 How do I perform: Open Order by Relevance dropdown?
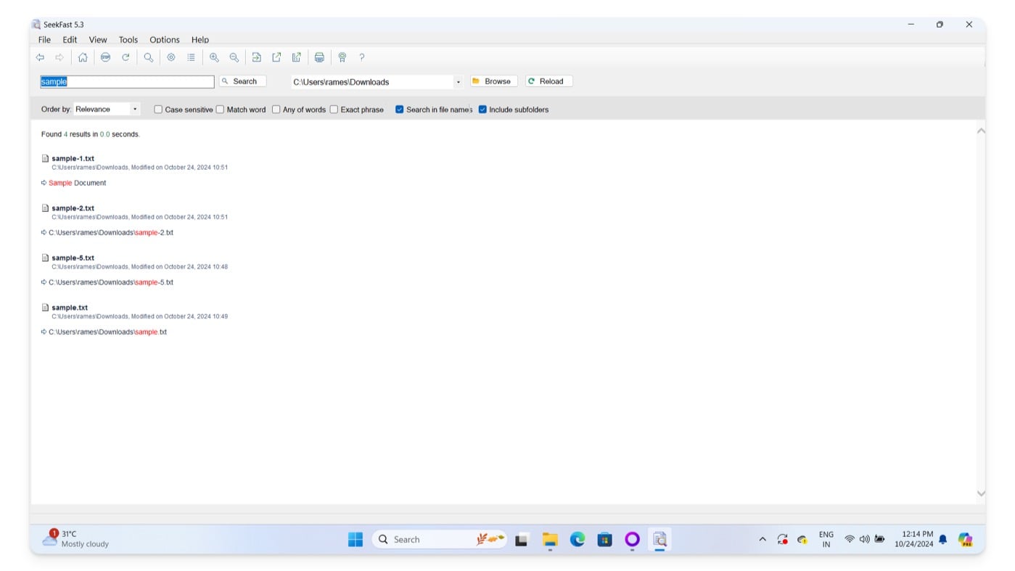(107, 109)
